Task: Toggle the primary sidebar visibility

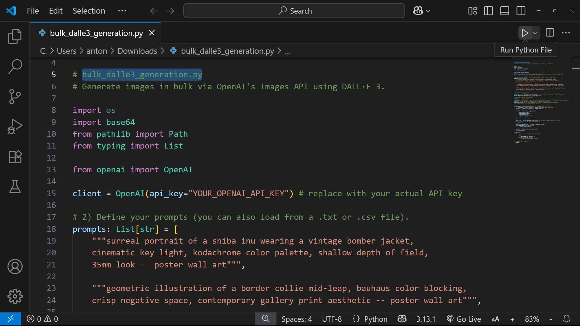Action: coord(488,11)
